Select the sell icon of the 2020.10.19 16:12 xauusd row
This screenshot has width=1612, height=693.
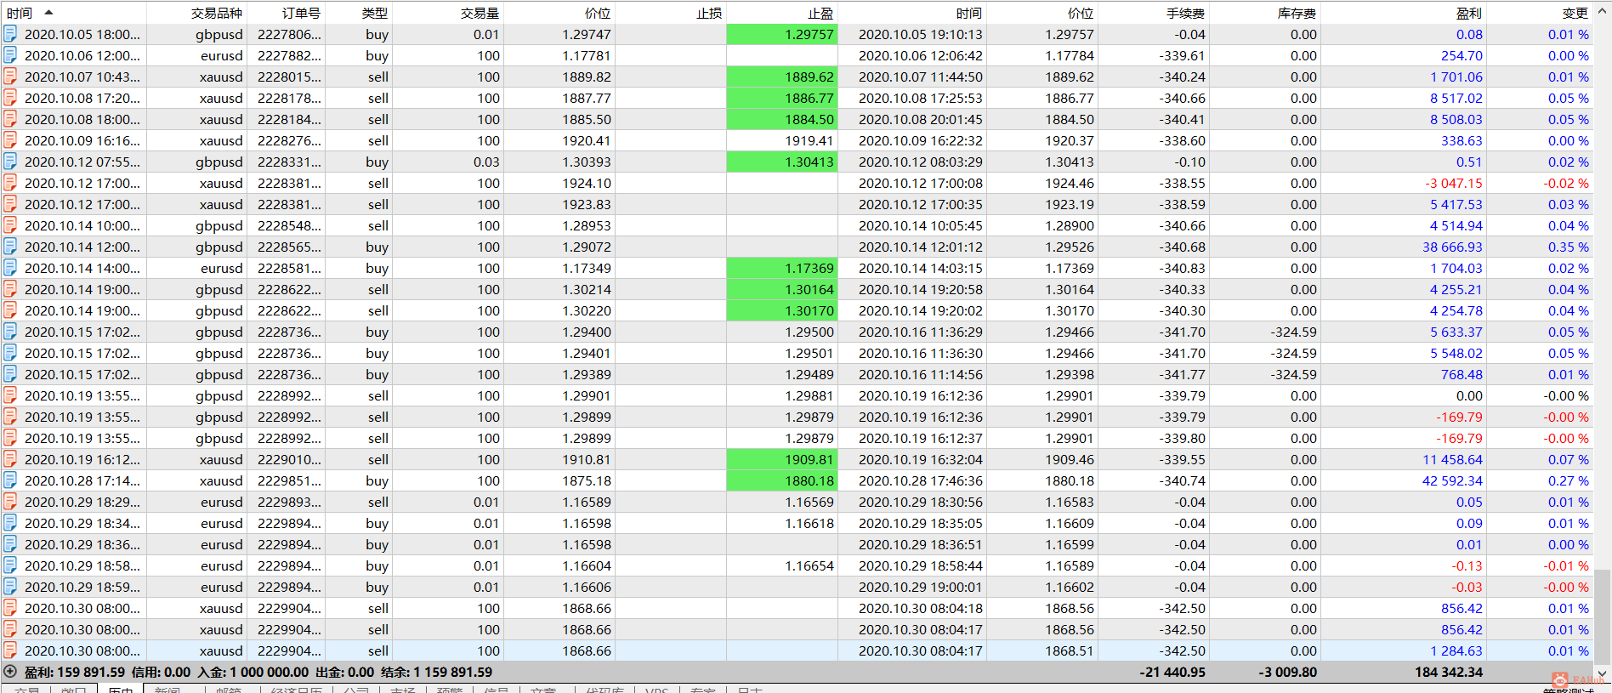click(10, 459)
